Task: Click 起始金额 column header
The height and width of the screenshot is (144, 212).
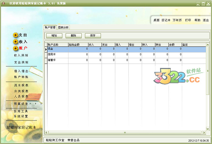Action: (78, 45)
